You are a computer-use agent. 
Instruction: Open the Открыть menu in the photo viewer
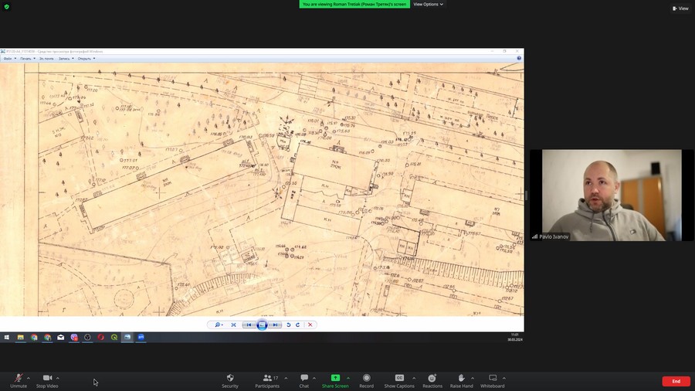[86, 59]
